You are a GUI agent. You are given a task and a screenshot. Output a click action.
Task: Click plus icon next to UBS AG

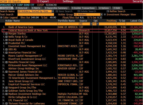pyautogui.click(x=6, y=50)
